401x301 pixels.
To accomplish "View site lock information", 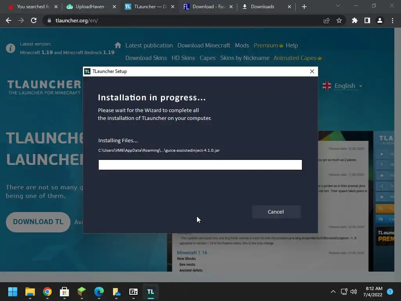I will pyautogui.click(x=49, y=20).
